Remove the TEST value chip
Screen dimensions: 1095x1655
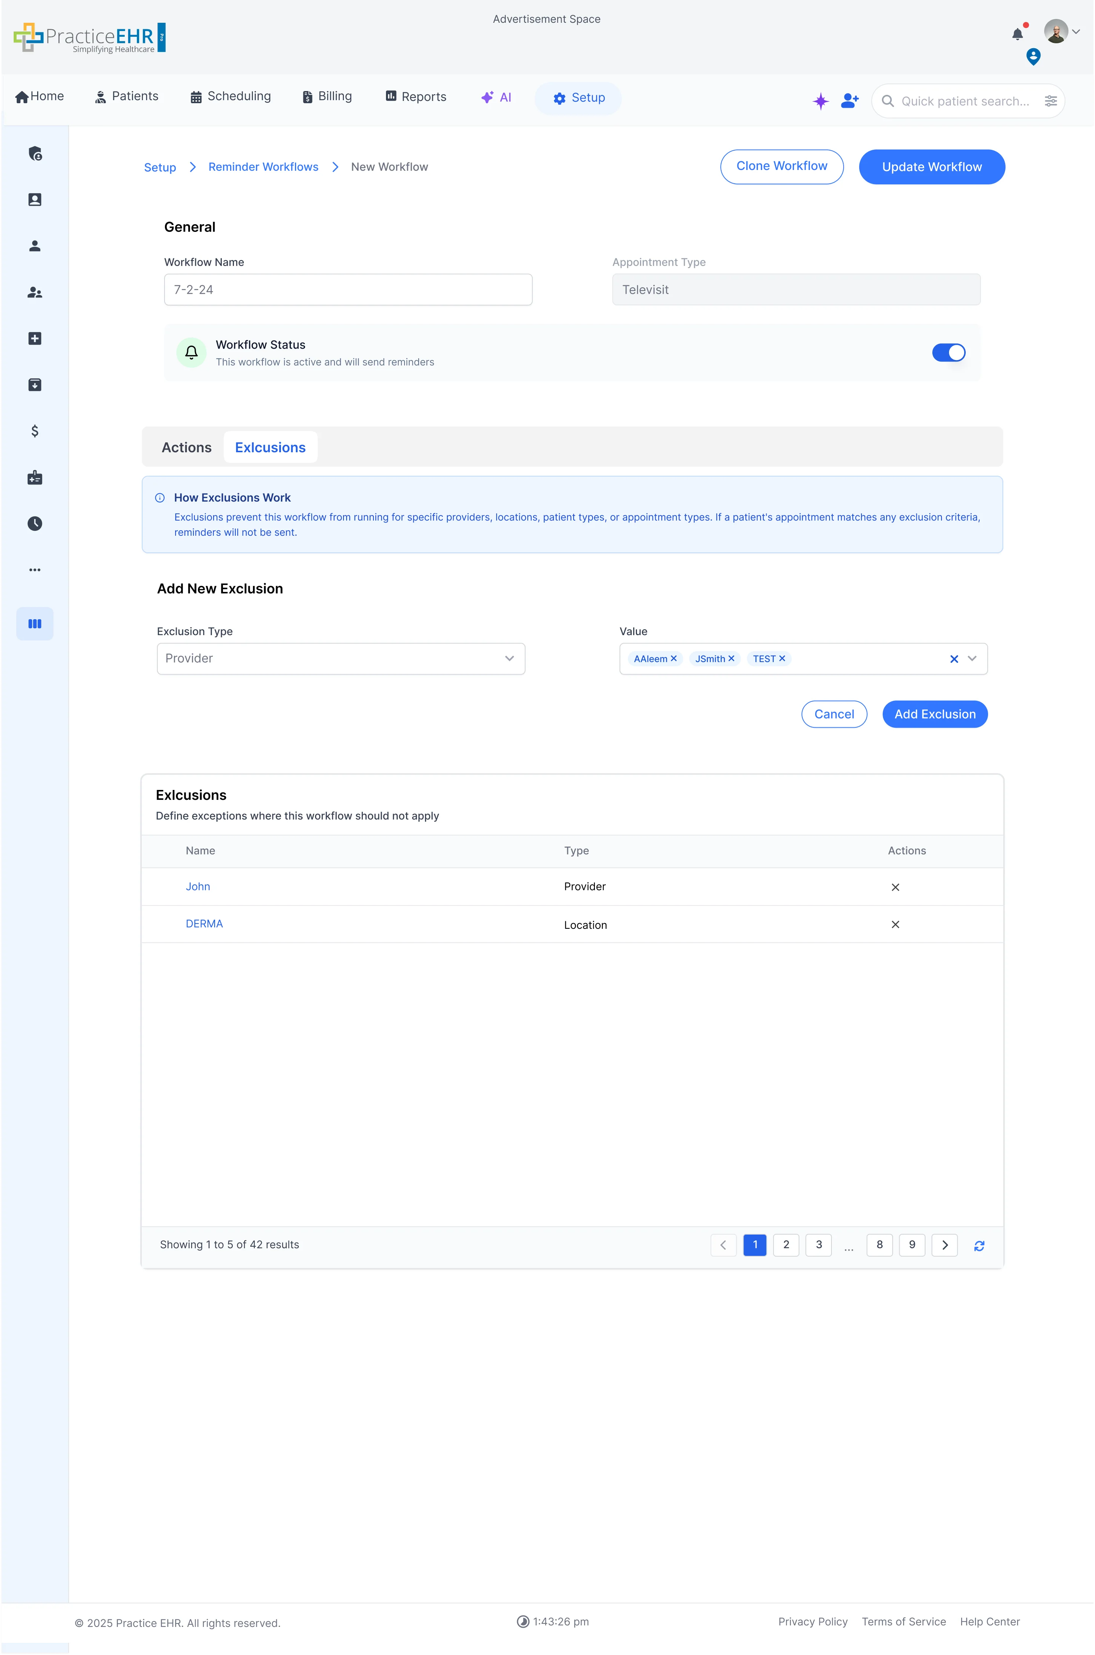pyautogui.click(x=783, y=658)
